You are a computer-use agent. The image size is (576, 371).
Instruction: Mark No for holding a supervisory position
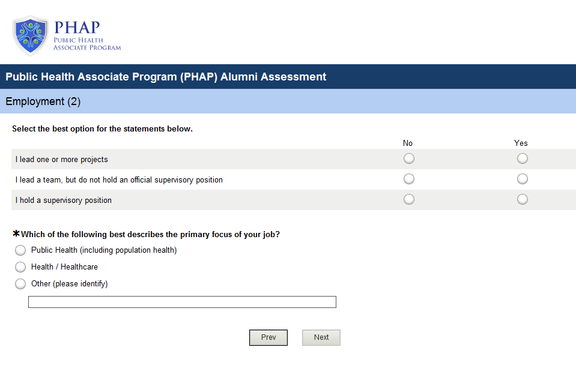tap(409, 199)
